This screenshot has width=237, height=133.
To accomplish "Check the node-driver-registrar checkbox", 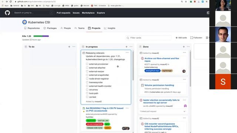I will (87, 79).
